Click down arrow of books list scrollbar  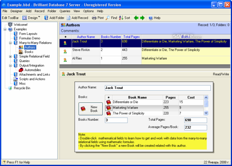(206, 113)
